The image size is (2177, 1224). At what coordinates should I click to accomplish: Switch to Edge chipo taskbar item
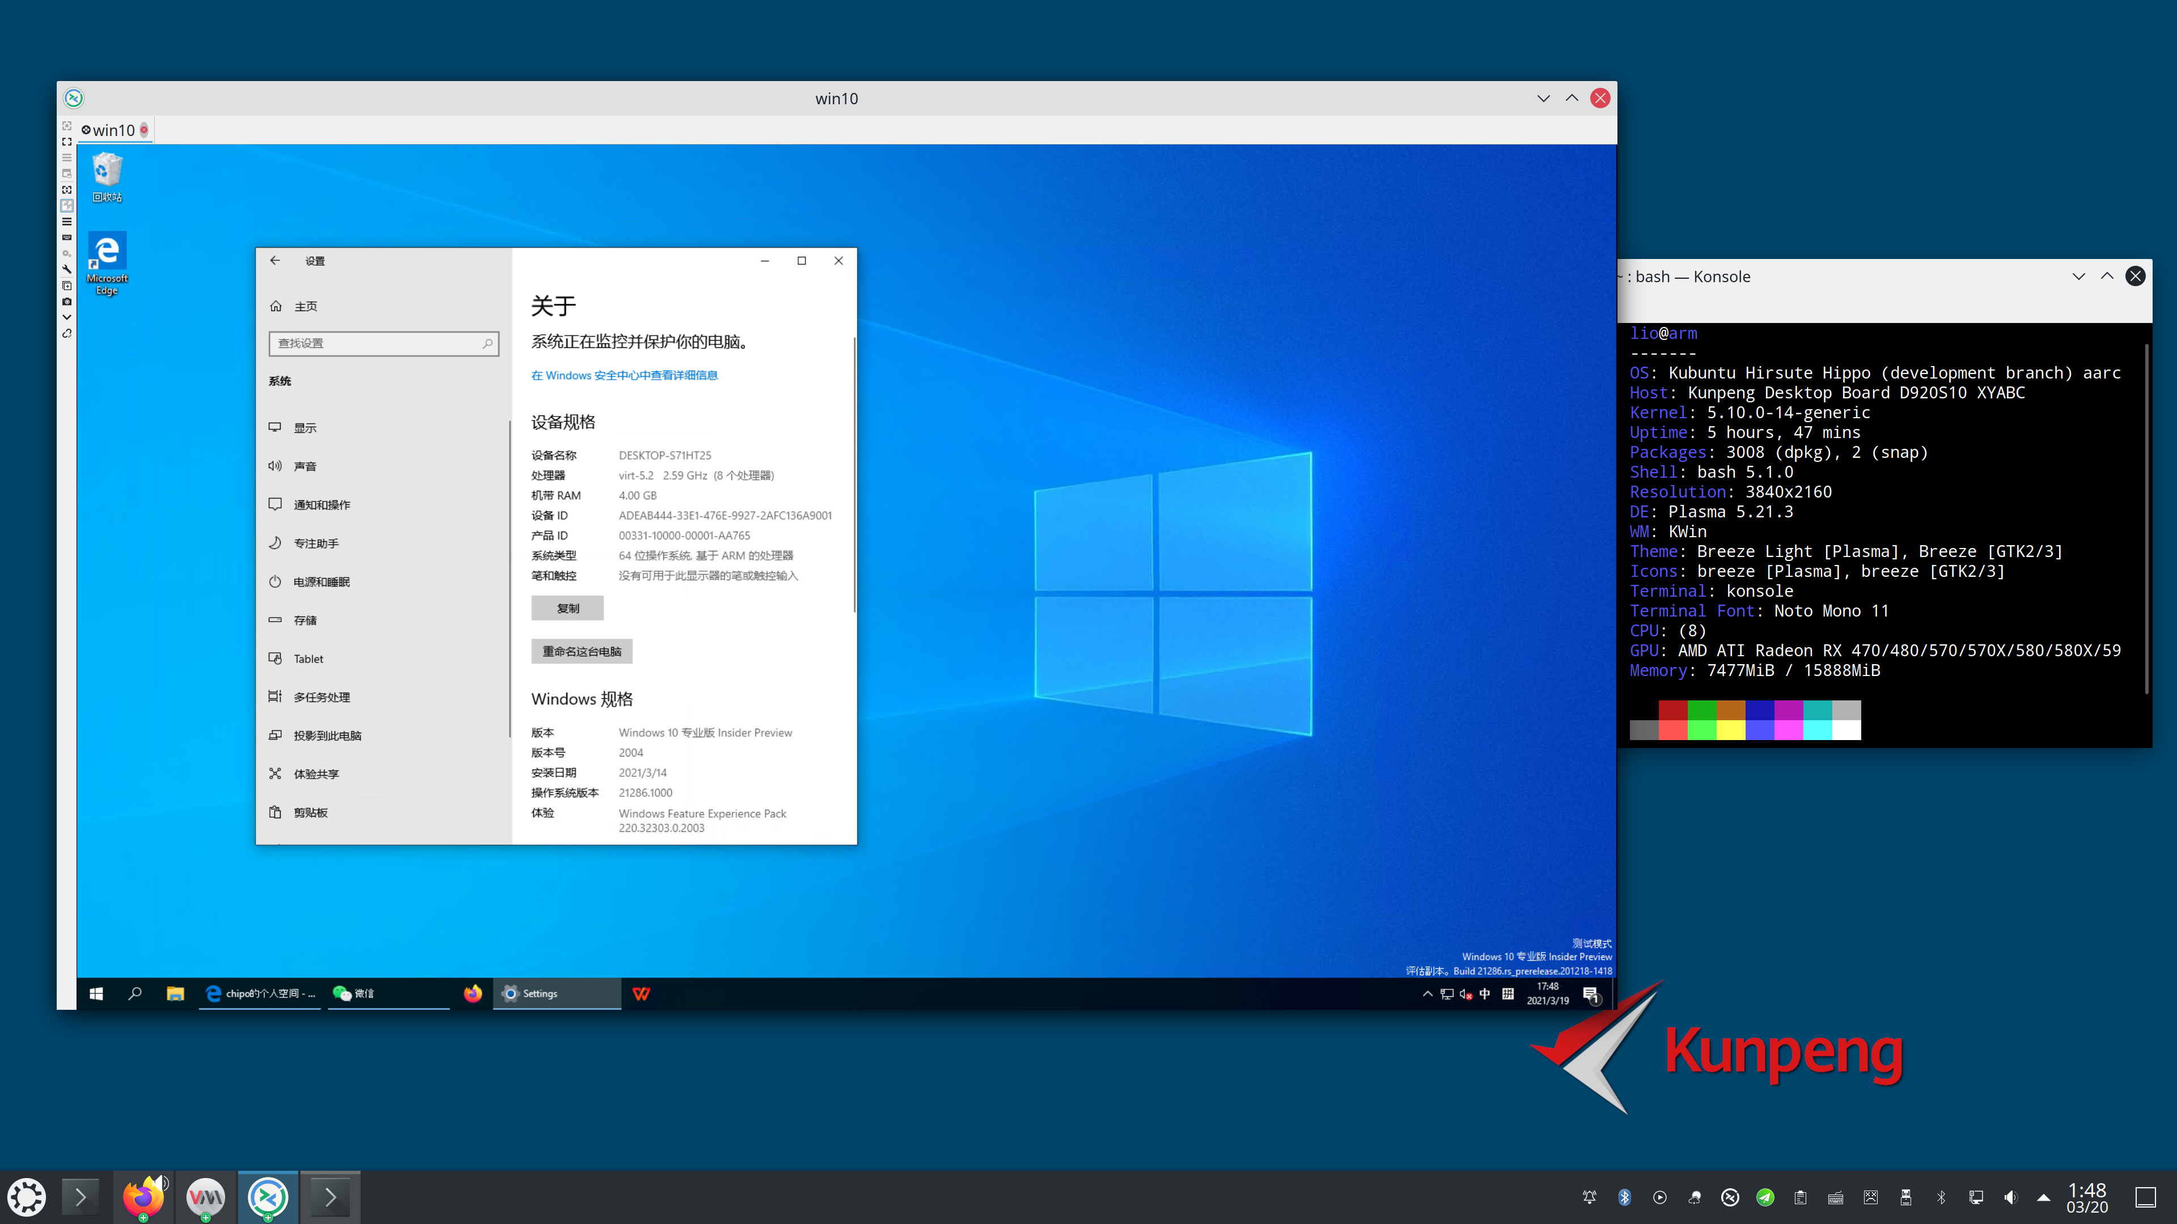260,993
